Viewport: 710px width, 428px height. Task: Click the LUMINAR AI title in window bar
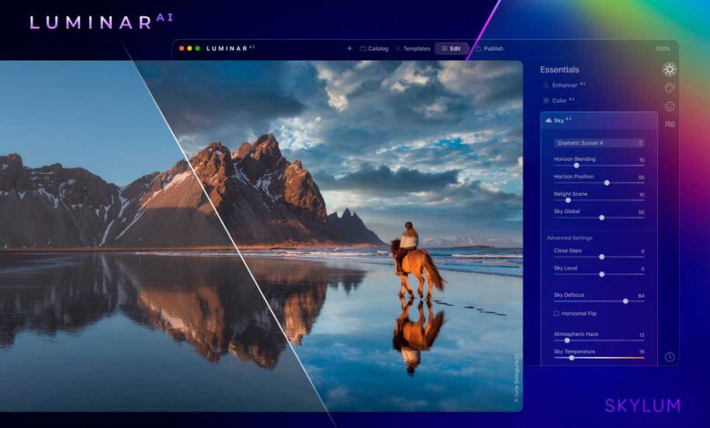(x=230, y=48)
